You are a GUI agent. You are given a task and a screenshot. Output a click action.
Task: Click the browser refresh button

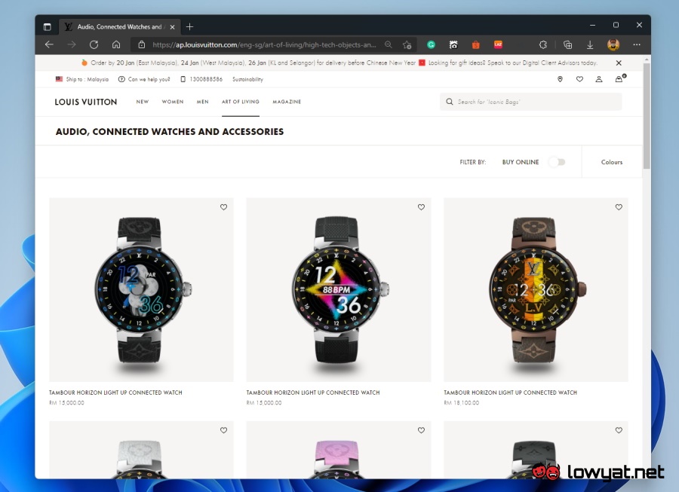pyautogui.click(x=94, y=44)
